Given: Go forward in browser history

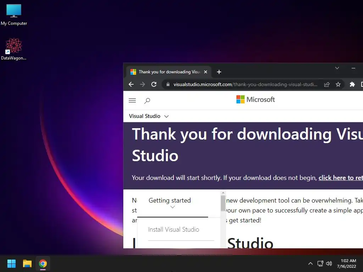Looking at the screenshot, I should pos(143,84).
